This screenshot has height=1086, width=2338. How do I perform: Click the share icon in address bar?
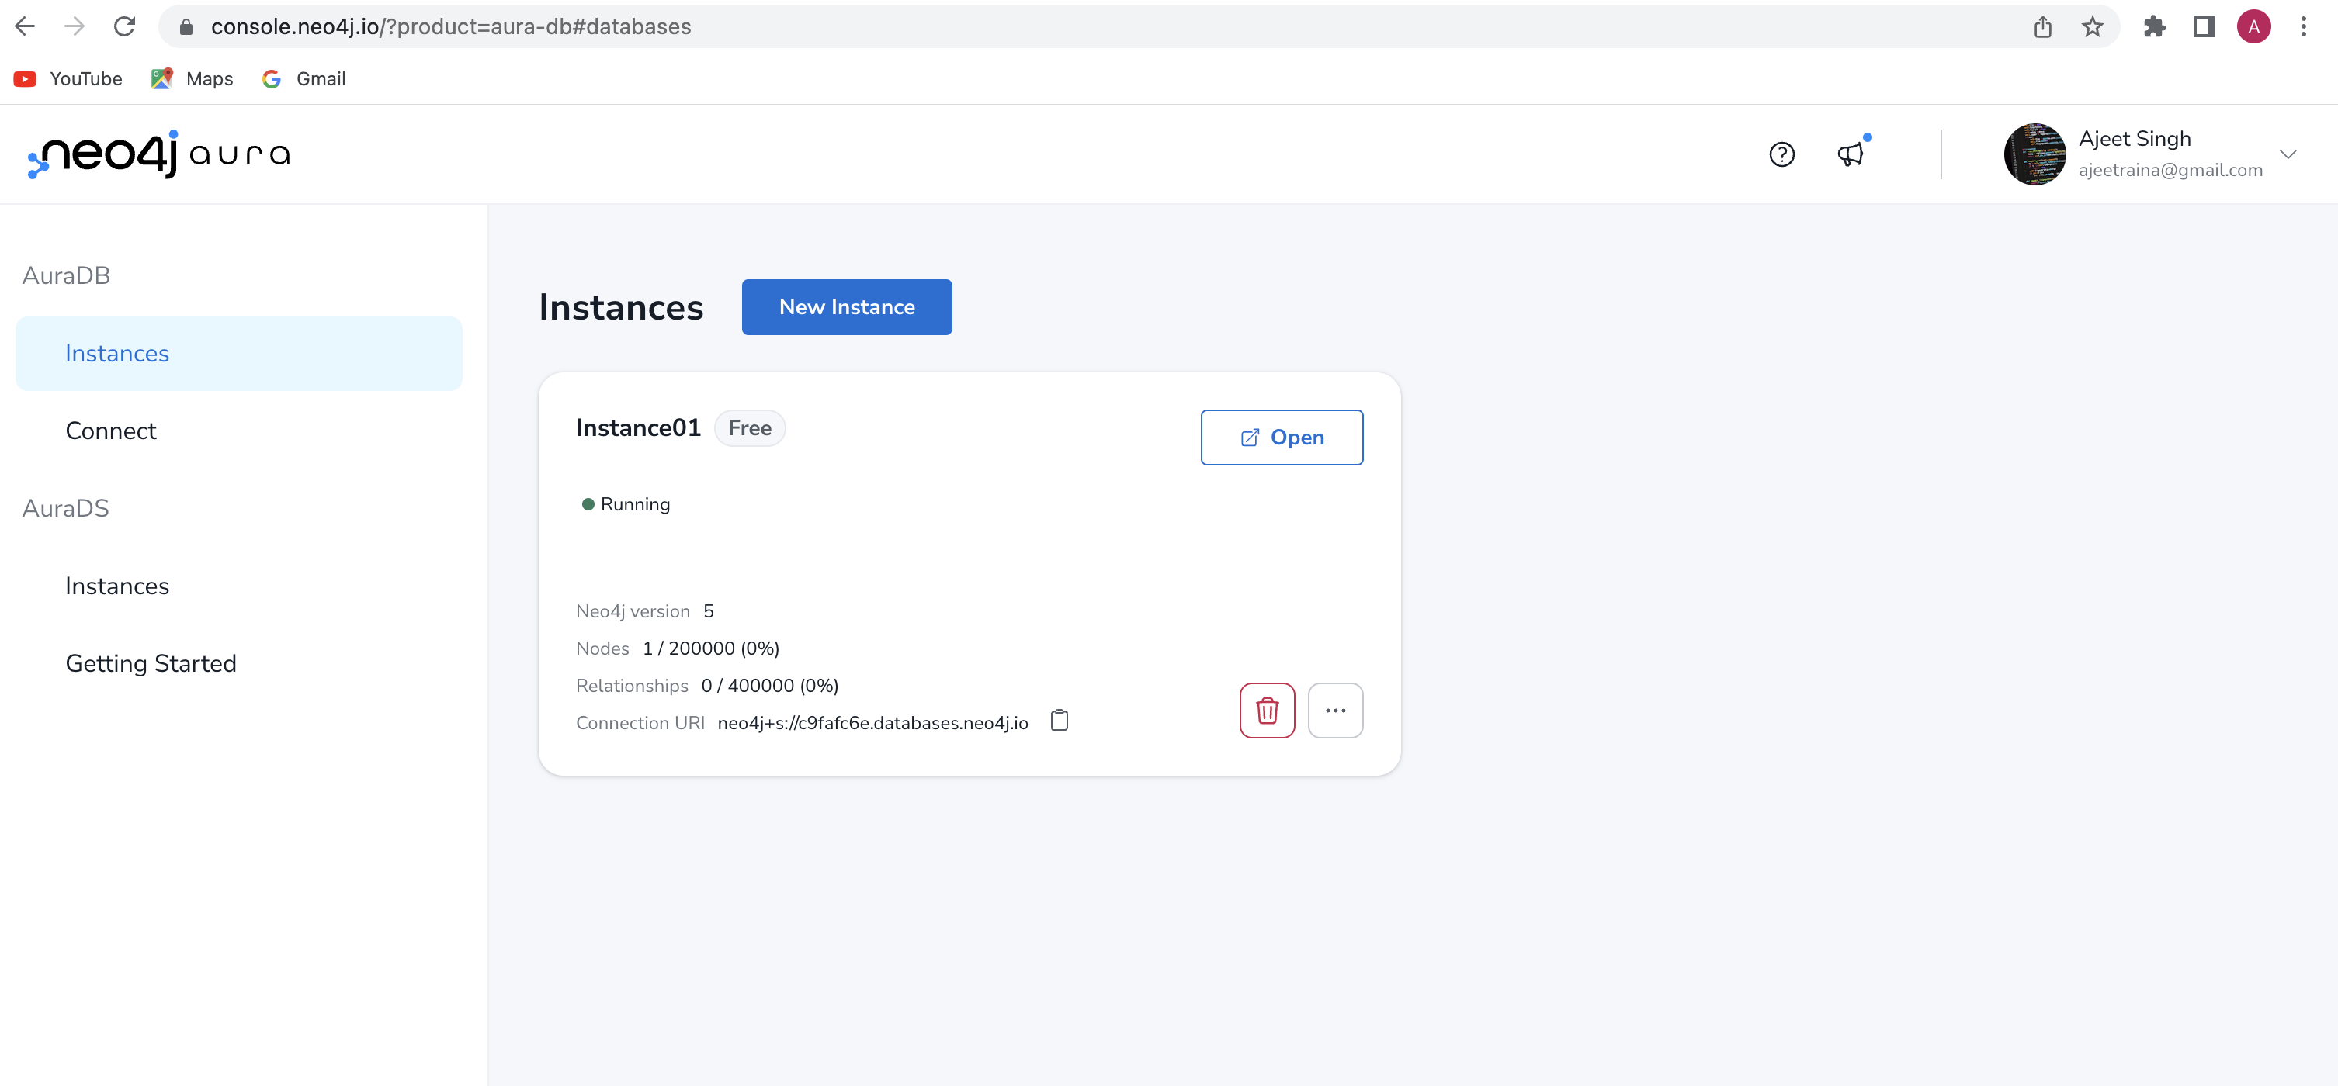click(x=2043, y=26)
